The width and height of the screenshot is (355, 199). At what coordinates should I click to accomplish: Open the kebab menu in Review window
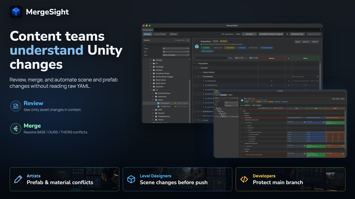[320, 30]
